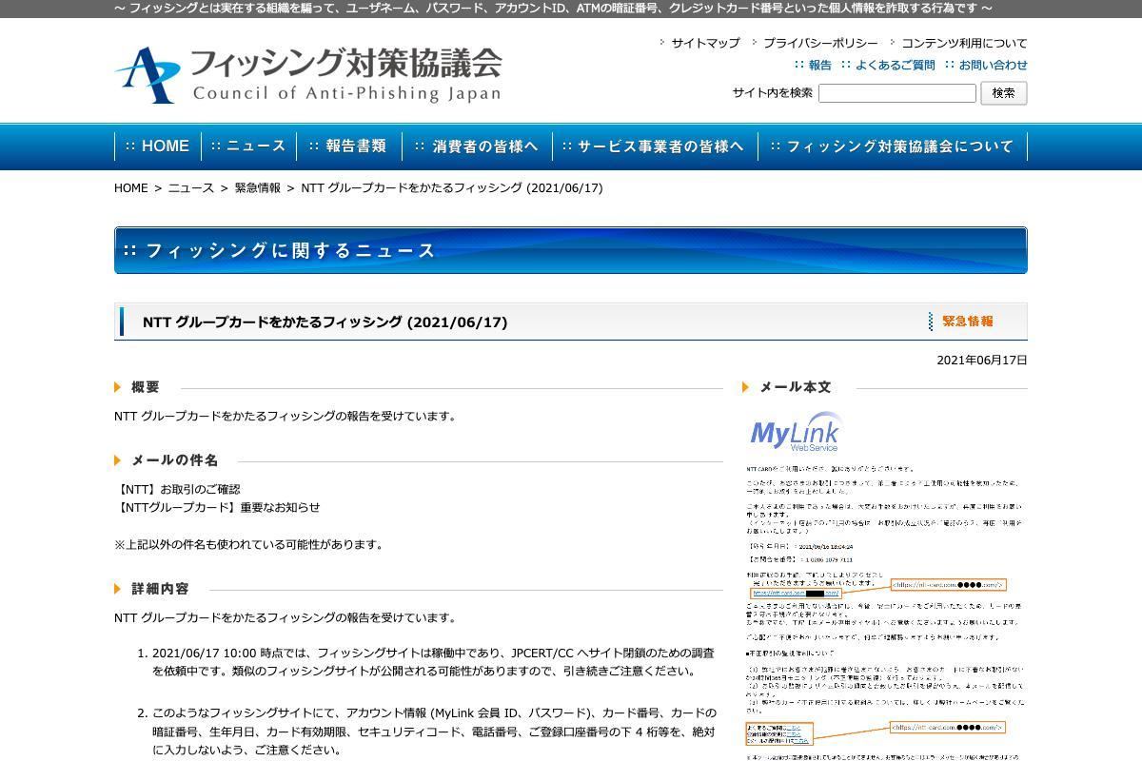
Task: Click the MyLink Web Service logo image
Action: click(x=796, y=433)
